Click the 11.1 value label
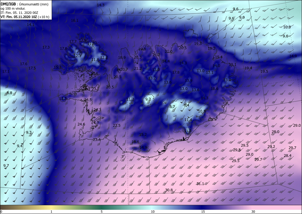The image size is (302, 214). point(188,131)
